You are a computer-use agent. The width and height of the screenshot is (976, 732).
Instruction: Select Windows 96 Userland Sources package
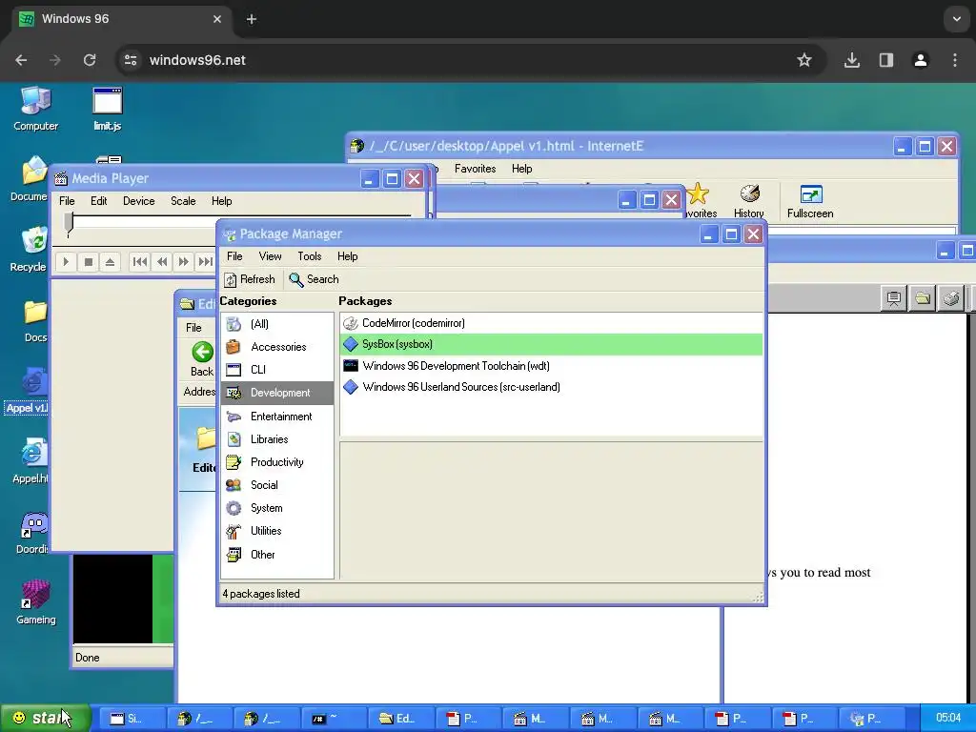point(552,387)
